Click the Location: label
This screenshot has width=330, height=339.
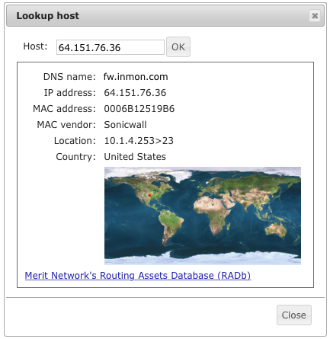(75, 141)
